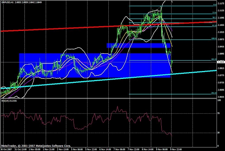
Task: Click the 161.8 Fibonacci level label
Action: [214, 59]
